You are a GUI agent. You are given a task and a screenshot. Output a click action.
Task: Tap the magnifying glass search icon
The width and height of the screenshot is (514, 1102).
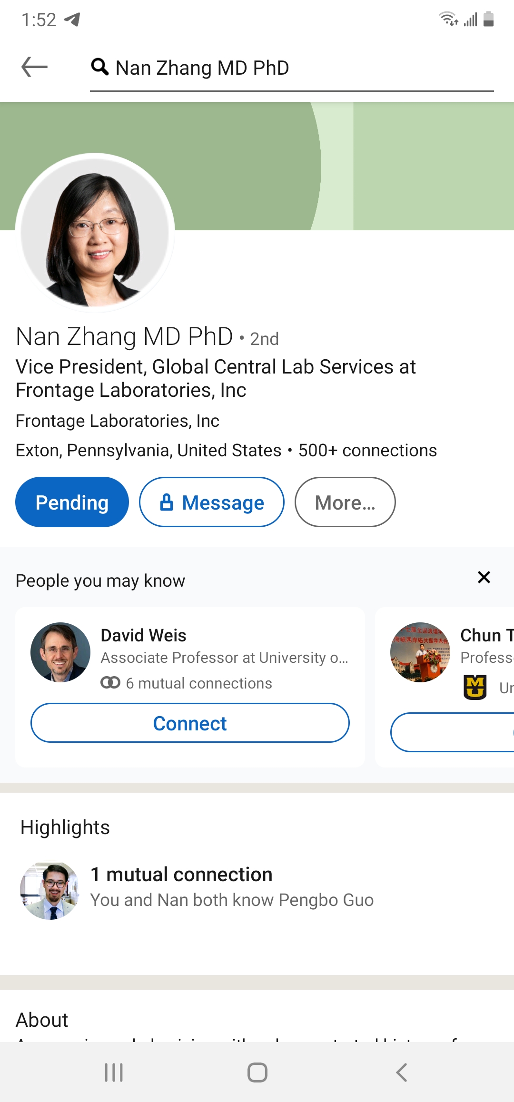99,67
